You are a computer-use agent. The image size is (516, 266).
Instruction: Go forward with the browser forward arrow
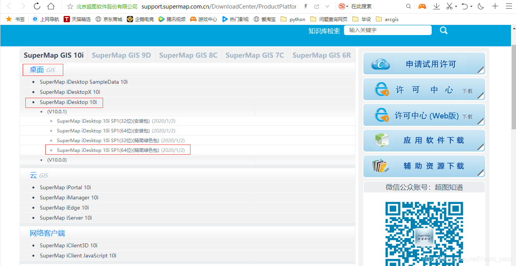[23, 6]
